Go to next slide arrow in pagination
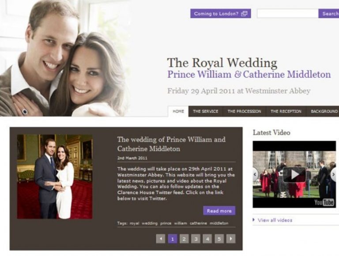Image resolution: width=339 pixels, height=256 pixels. [231, 239]
